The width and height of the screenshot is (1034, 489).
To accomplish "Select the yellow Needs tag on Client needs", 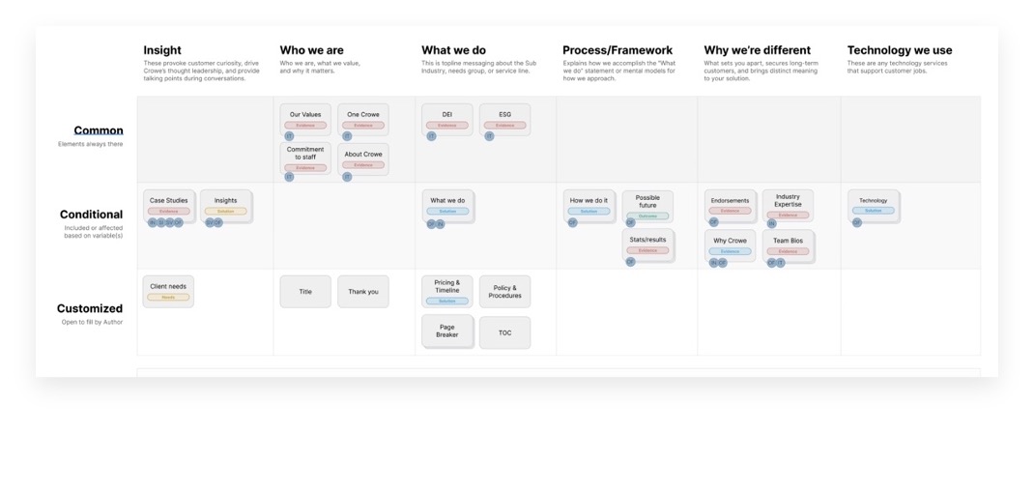I will tap(168, 298).
